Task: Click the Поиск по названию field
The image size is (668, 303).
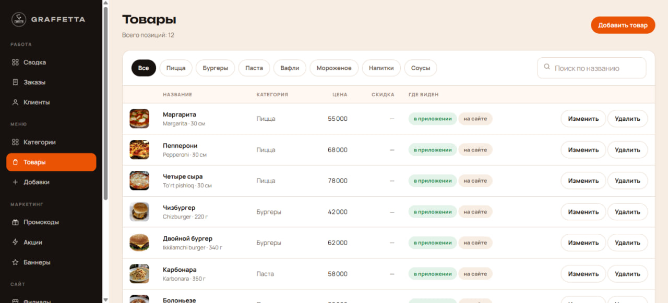Action: [591, 68]
